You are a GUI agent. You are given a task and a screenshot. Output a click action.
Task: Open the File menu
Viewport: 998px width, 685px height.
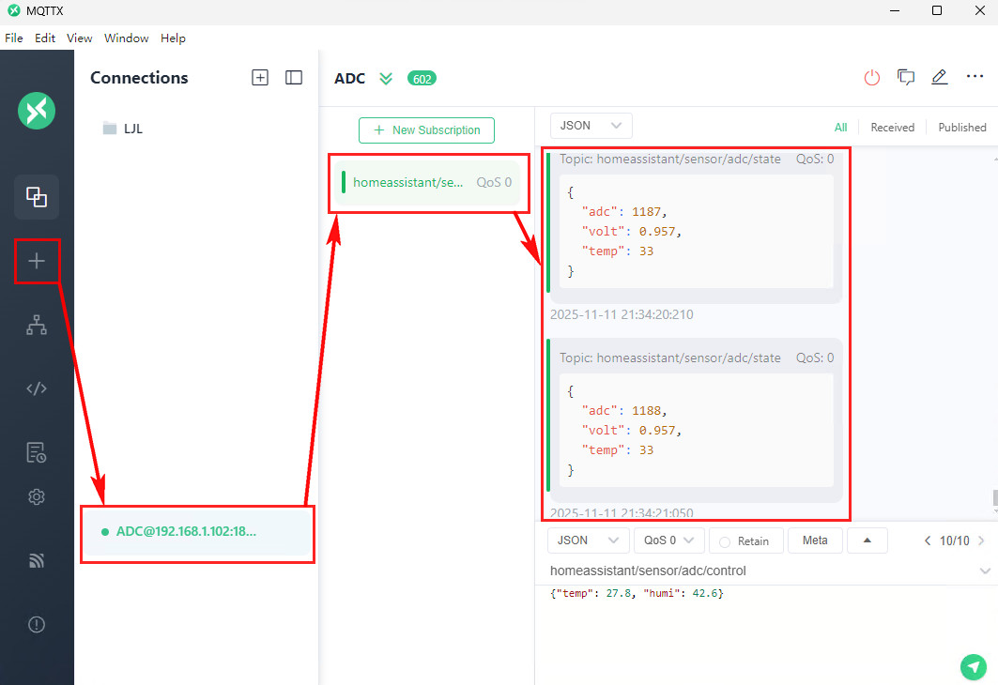coord(14,38)
